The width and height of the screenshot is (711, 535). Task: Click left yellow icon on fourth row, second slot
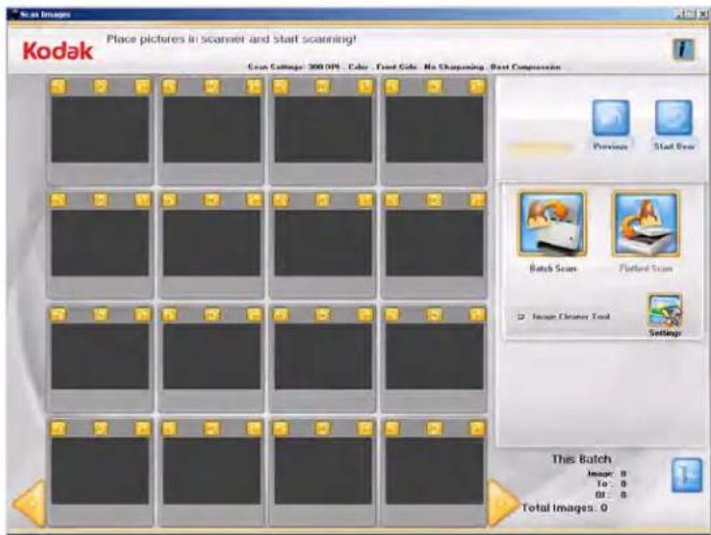point(170,428)
